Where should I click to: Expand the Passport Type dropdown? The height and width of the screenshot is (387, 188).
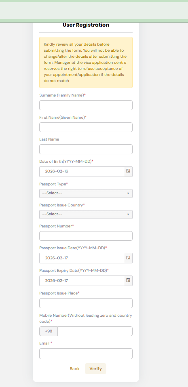pos(86,193)
